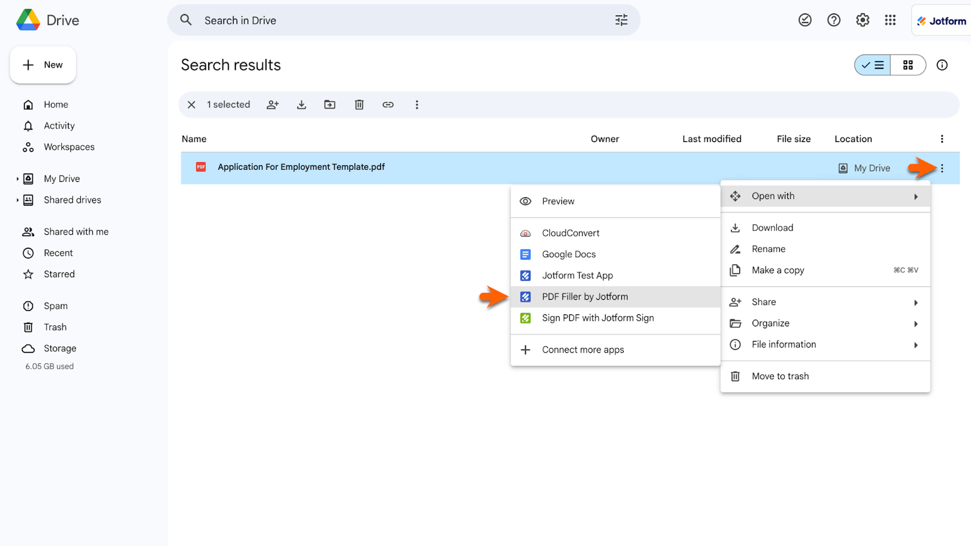
Task: Choose Preview from Open with submenu
Action: (615, 201)
